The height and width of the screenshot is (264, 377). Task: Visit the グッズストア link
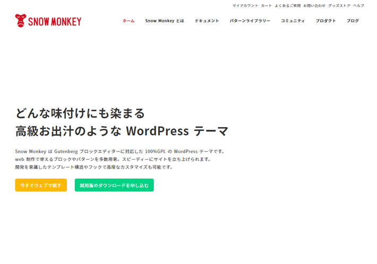click(339, 5)
